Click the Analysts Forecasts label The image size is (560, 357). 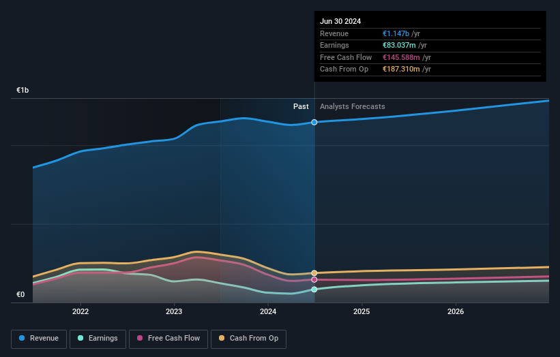pyautogui.click(x=353, y=107)
